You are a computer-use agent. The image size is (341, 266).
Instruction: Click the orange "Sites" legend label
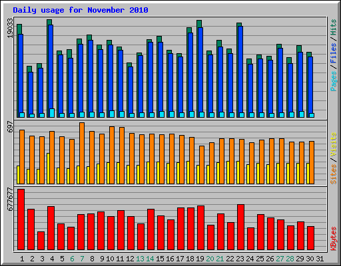[x=333, y=174]
